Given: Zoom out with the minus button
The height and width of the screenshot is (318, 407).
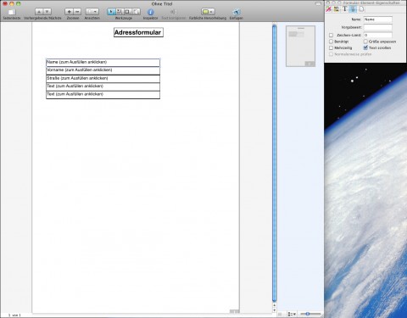Looking at the screenshot, I should point(77,12).
